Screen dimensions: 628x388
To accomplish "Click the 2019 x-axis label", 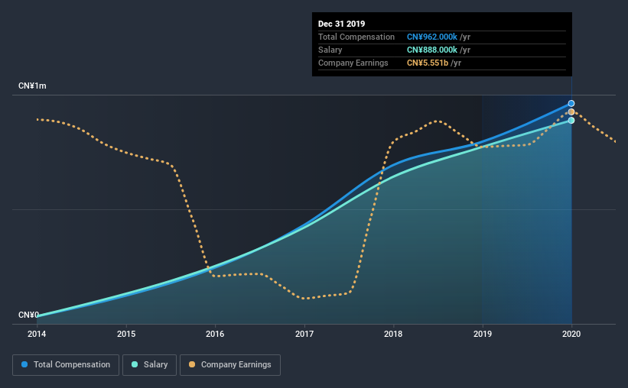I will 483,334.
